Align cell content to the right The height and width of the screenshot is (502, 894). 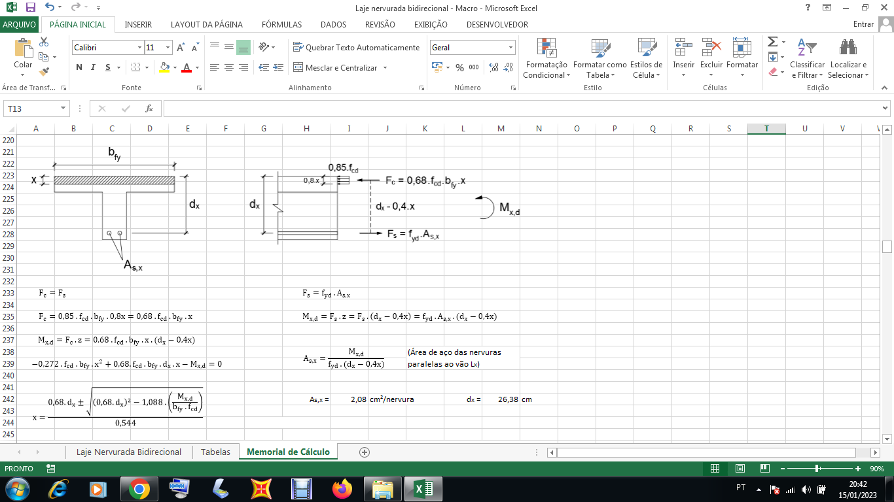243,67
